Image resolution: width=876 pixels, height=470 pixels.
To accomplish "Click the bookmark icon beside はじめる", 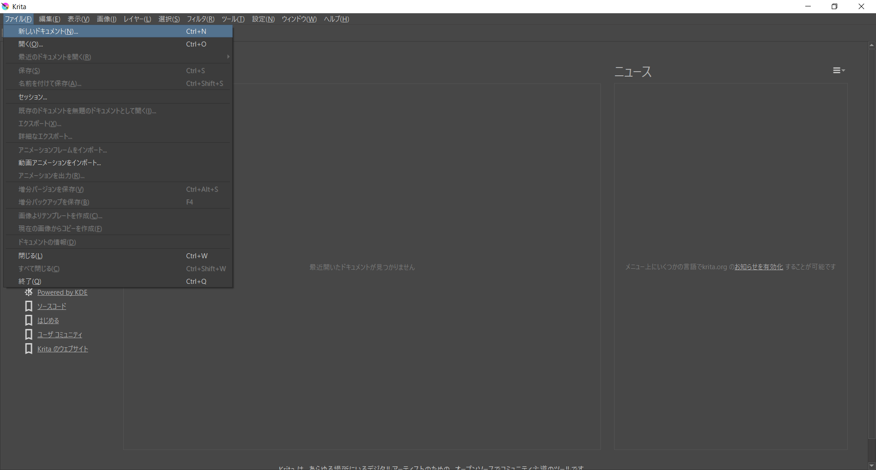I will coord(29,320).
